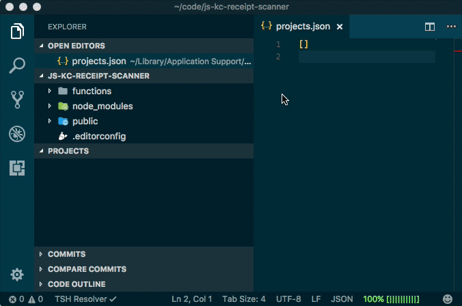The image size is (462, 306).
Task: Click the overview ruler red marker
Action: click(458, 51)
